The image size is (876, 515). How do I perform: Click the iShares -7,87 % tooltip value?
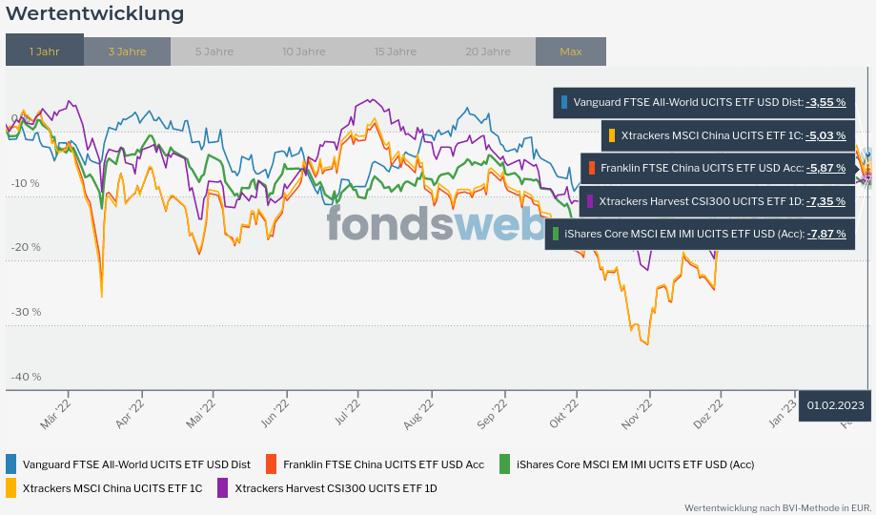825,234
